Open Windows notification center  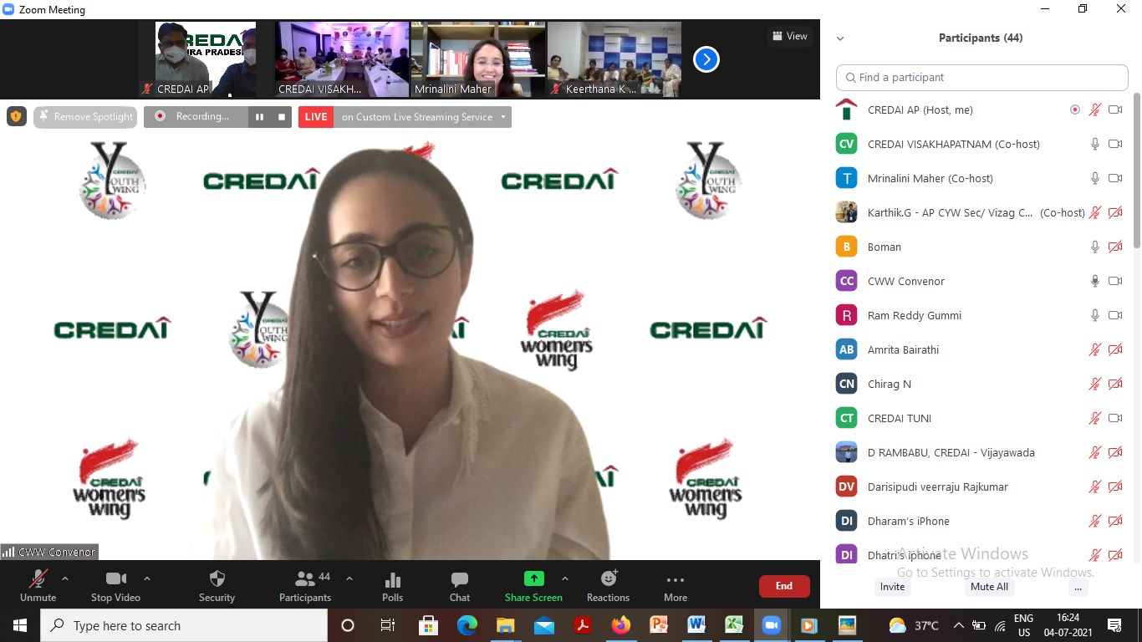click(x=1114, y=625)
